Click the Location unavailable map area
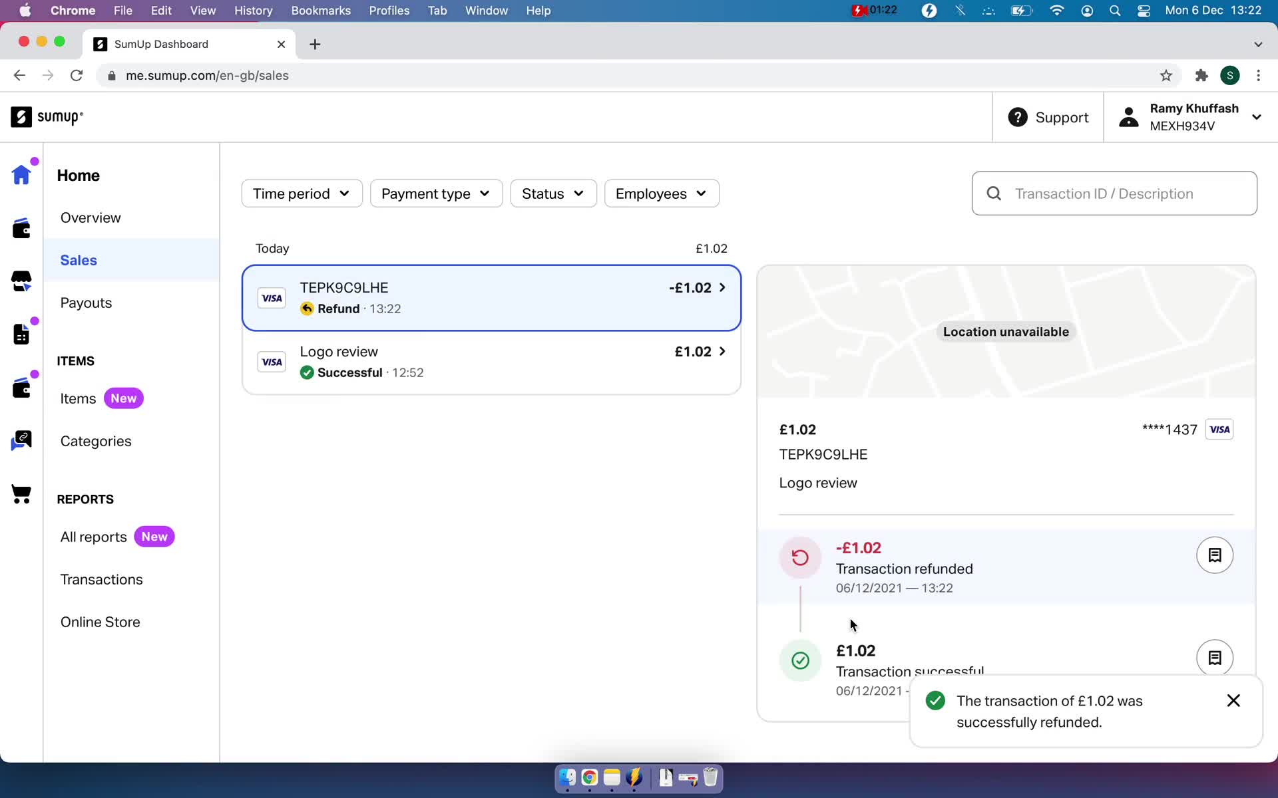The image size is (1278, 798). click(1006, 332)
